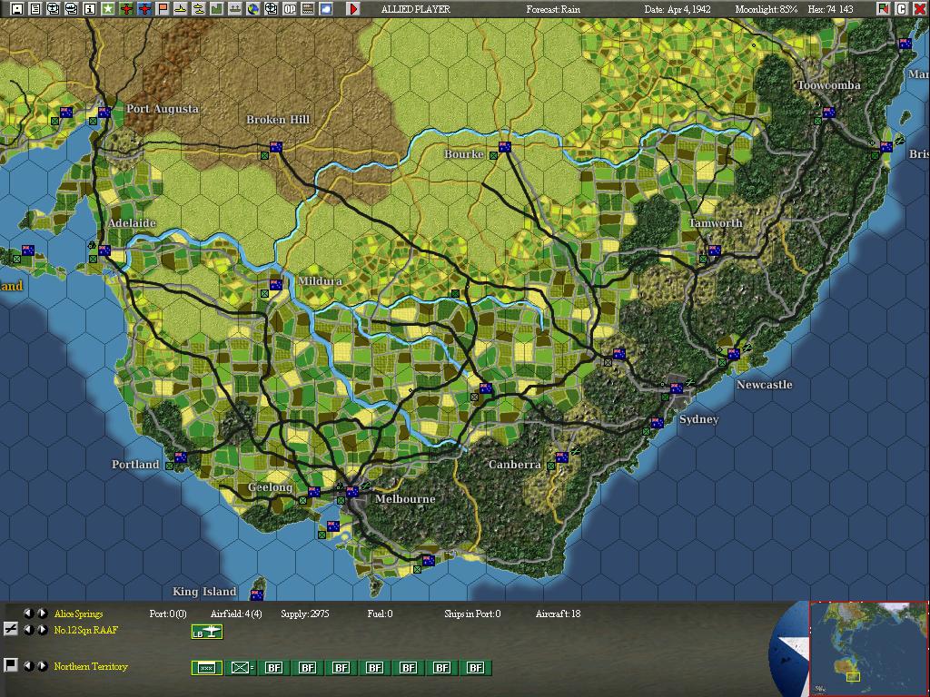Previous air unit arrow beside No.12 Sqn RAAF
Viewport: 930px width, 697px height.
[28, 630]
